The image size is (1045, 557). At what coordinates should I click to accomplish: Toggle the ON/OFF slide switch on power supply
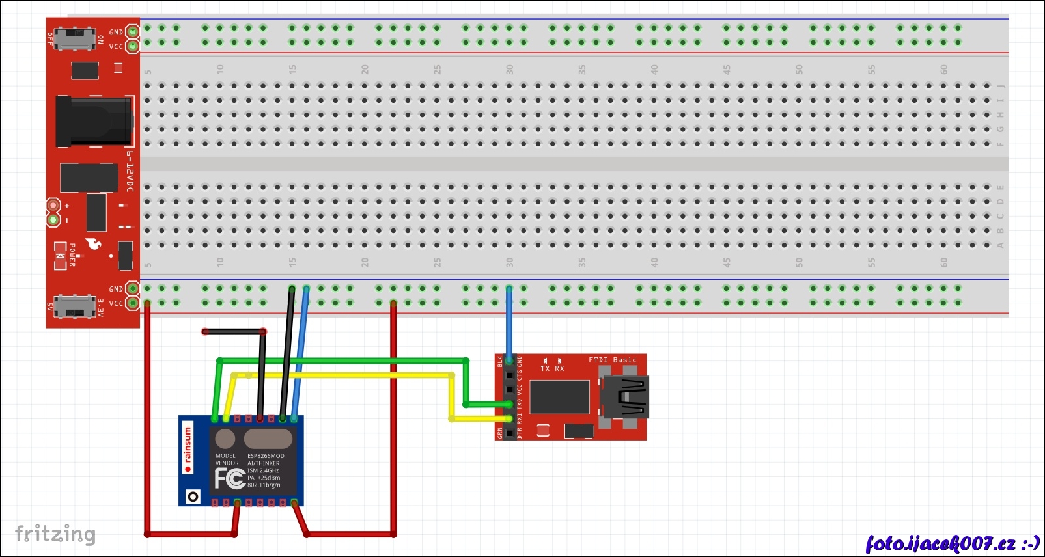(x=74, y=38)
